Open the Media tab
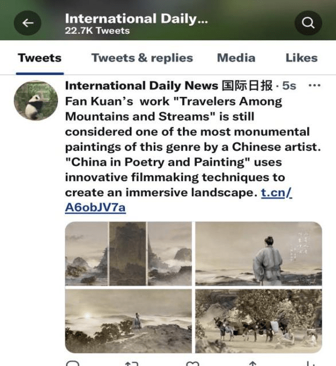 (x=236, y=58)
